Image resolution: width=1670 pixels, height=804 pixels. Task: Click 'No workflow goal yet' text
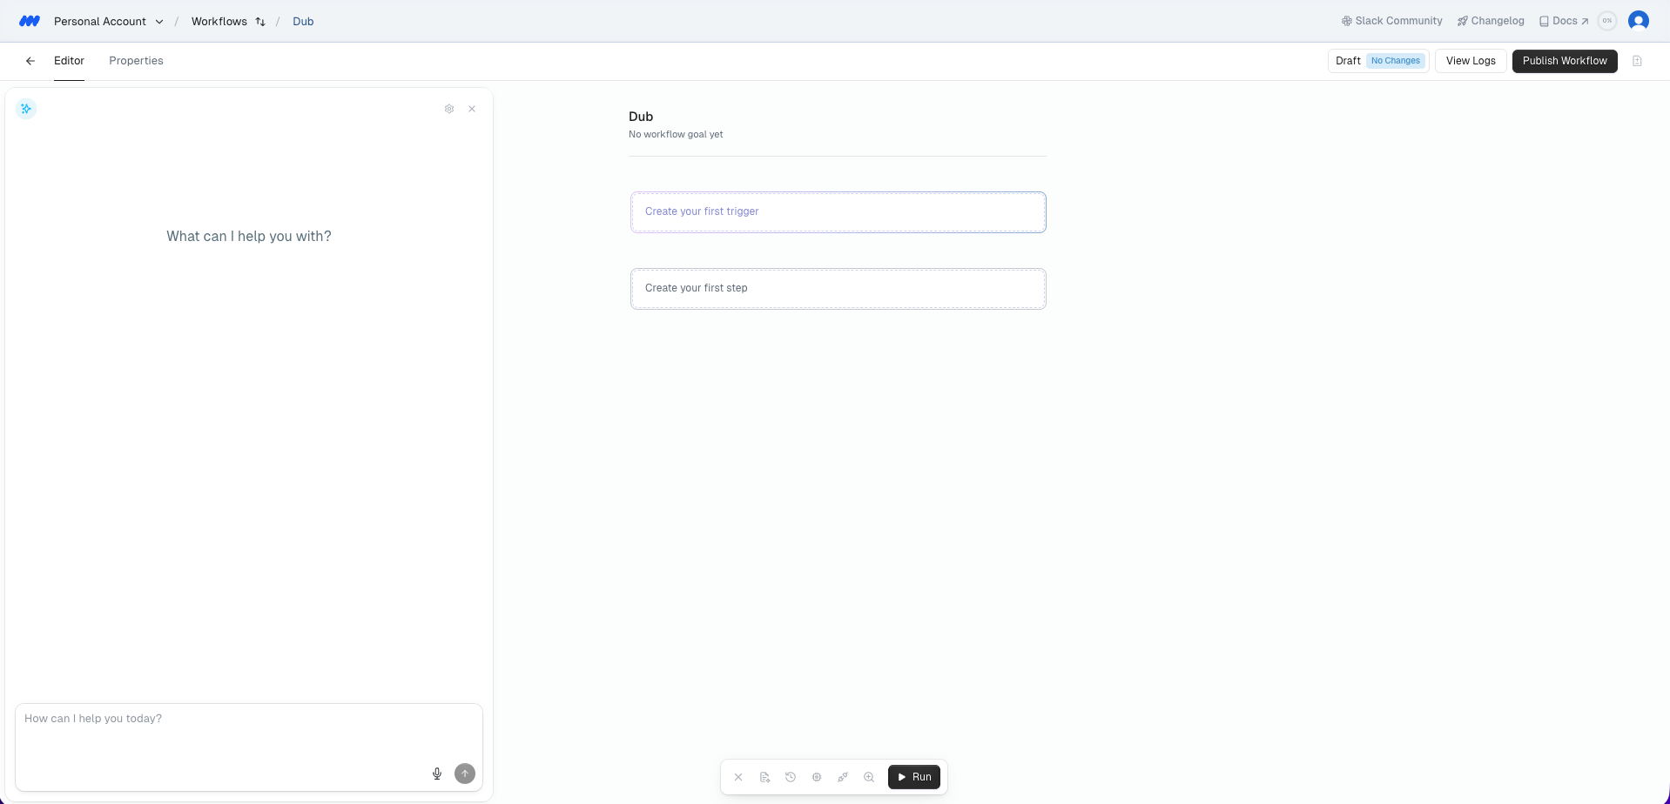tap(676, 135)
